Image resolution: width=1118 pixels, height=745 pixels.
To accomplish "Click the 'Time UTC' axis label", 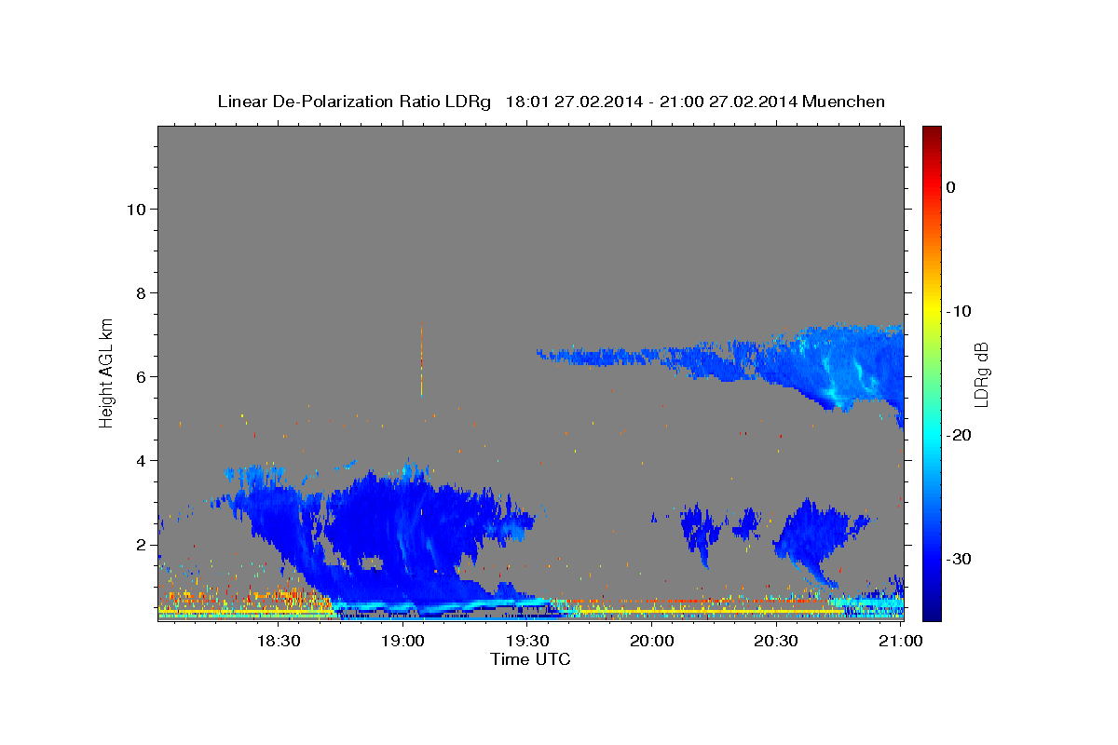I will point(531,659).
